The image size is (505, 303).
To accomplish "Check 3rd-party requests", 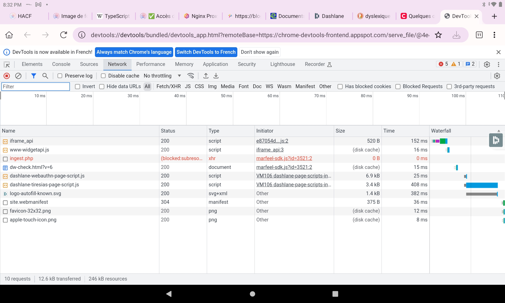I will tap(449, 87).
